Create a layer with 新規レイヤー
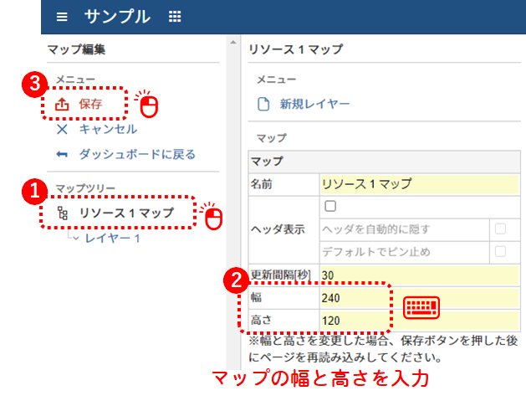Viewport: 526px width, 401px height. click(x=315, y=104)
